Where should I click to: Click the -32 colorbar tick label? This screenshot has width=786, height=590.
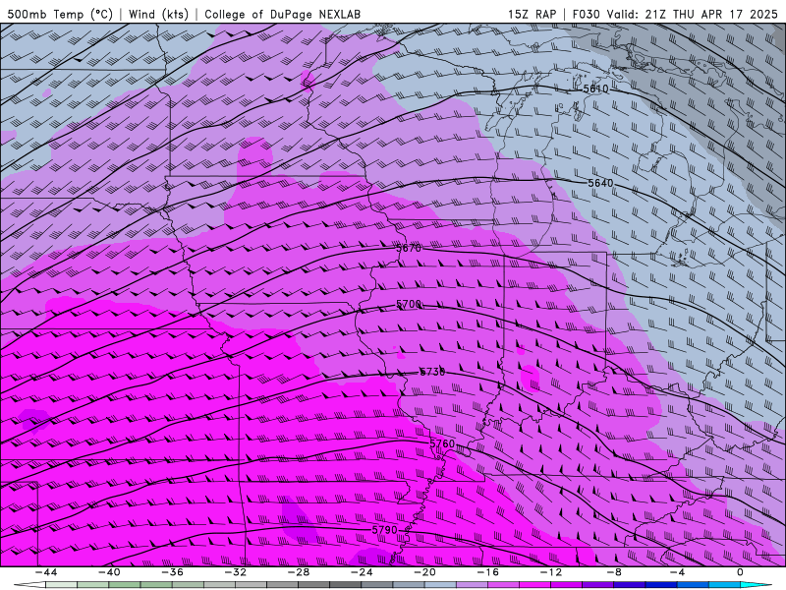point(235,572)
